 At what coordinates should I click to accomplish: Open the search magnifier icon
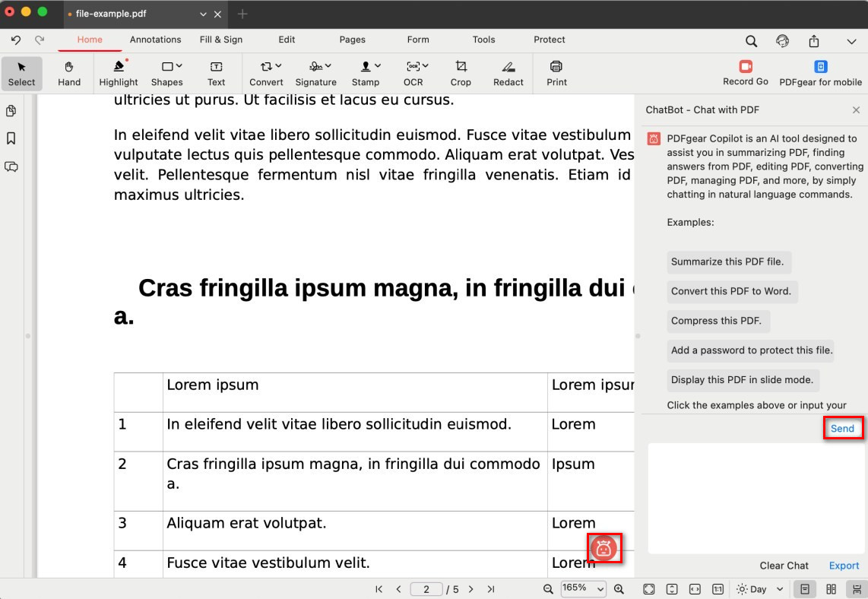coord(751,41)
